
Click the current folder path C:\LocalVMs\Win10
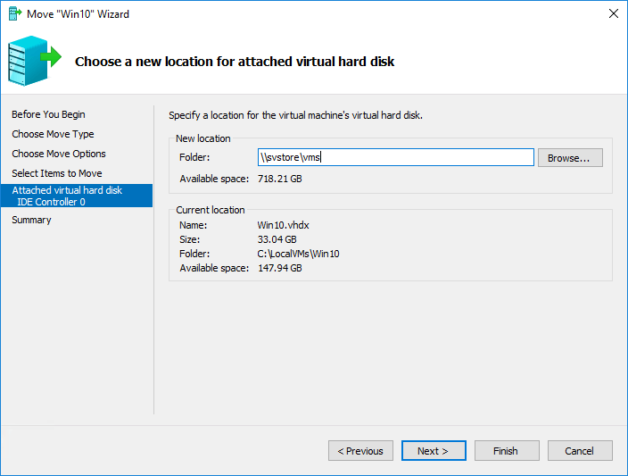pos(298,254)
